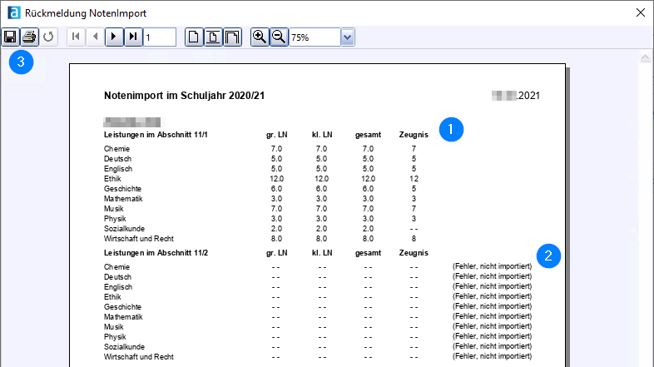The image size is (654, 367).
Task: Click the scrollbar up arrow
Action: pos(645,58)
